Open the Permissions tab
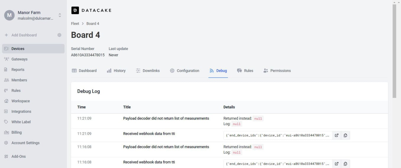This screenshot has height=168, width=401. (x=277, y=71)
